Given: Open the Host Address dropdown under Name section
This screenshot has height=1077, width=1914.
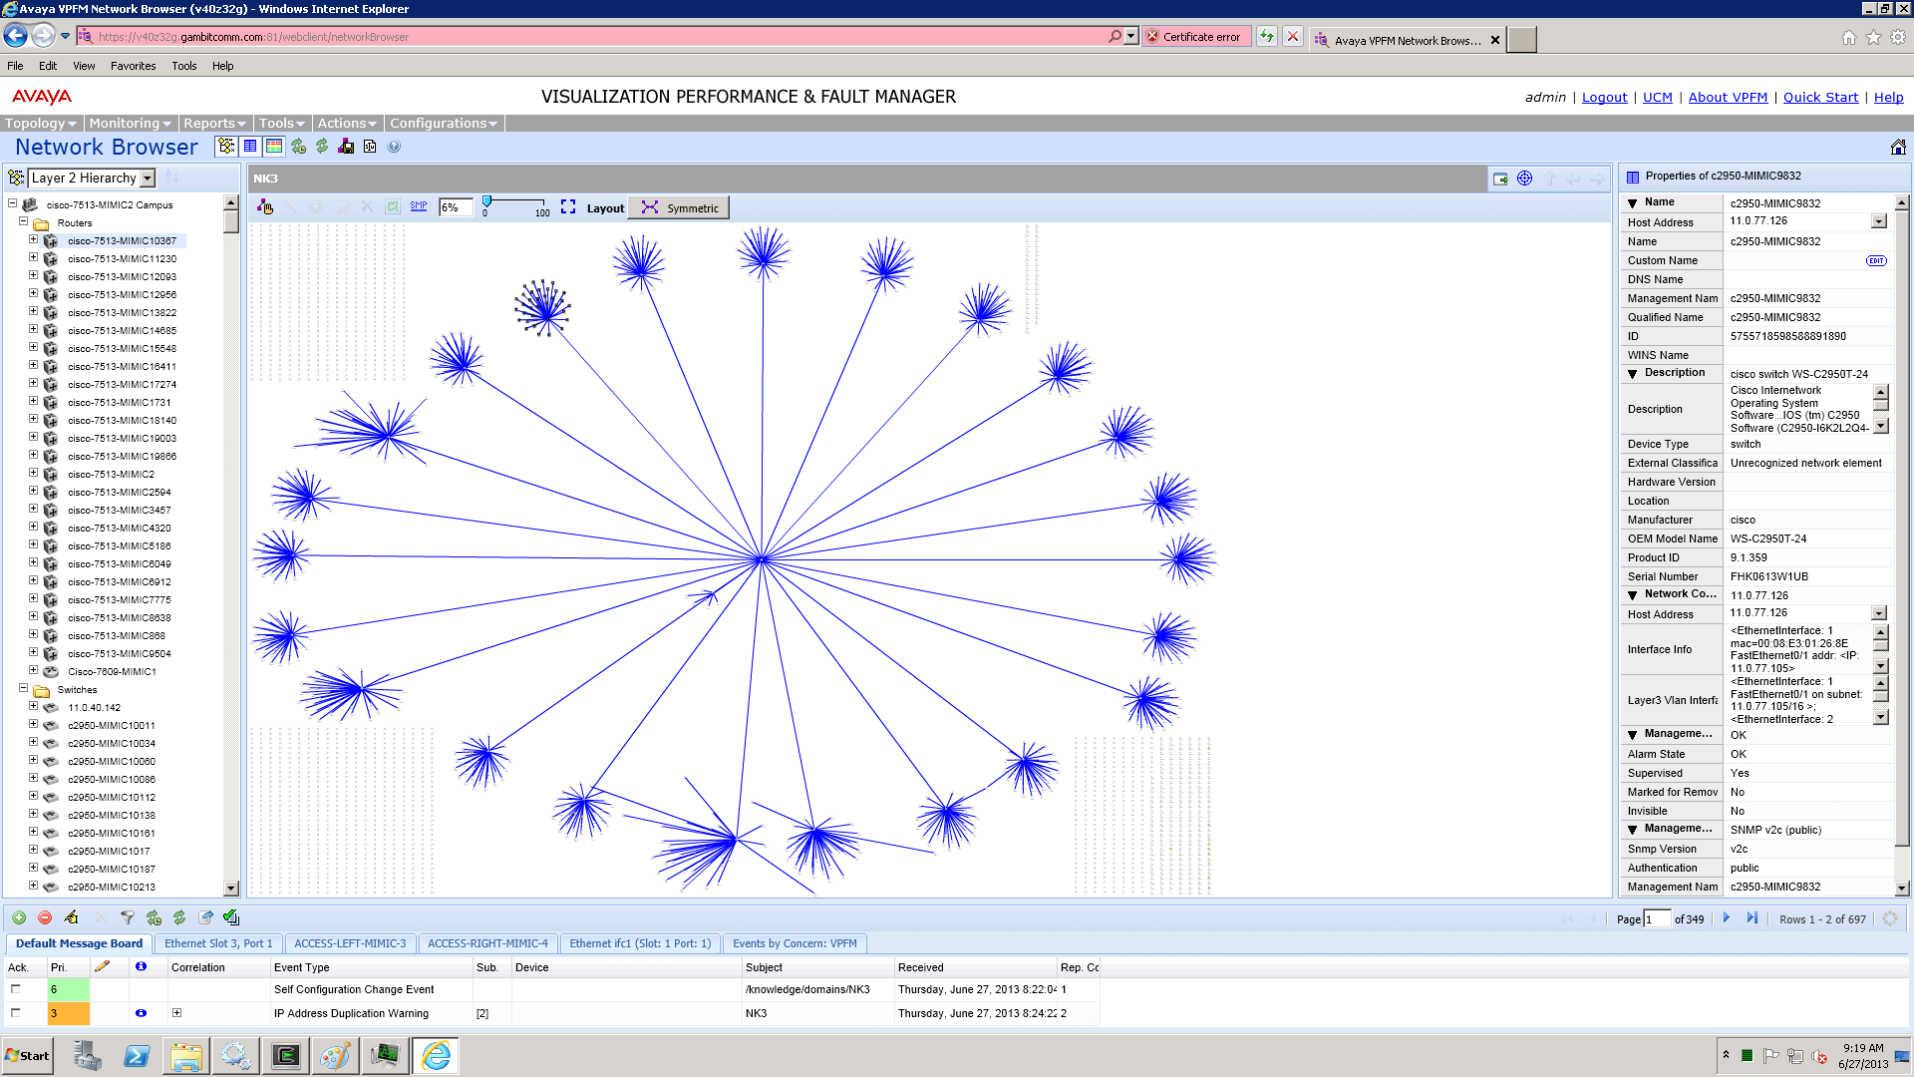Looking at the screenshot, I should coord(1879,221).
